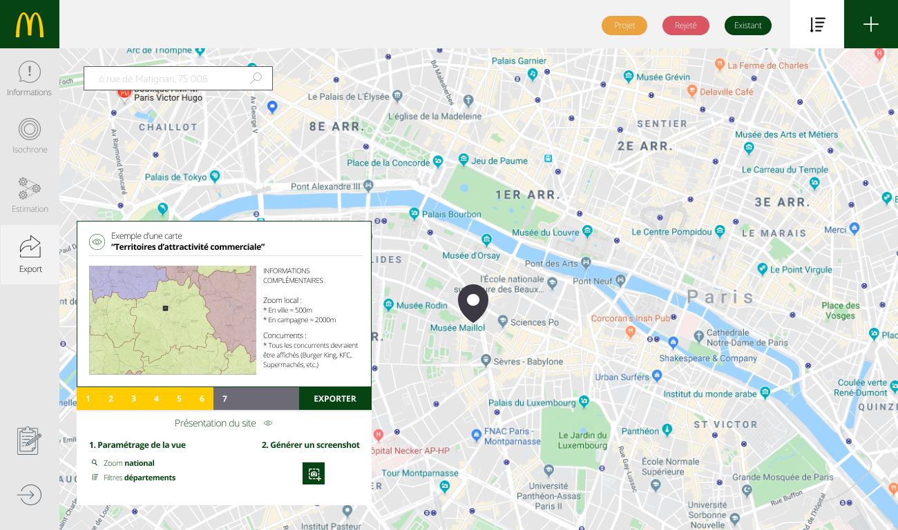Go to export step 2

pos(111,399)
